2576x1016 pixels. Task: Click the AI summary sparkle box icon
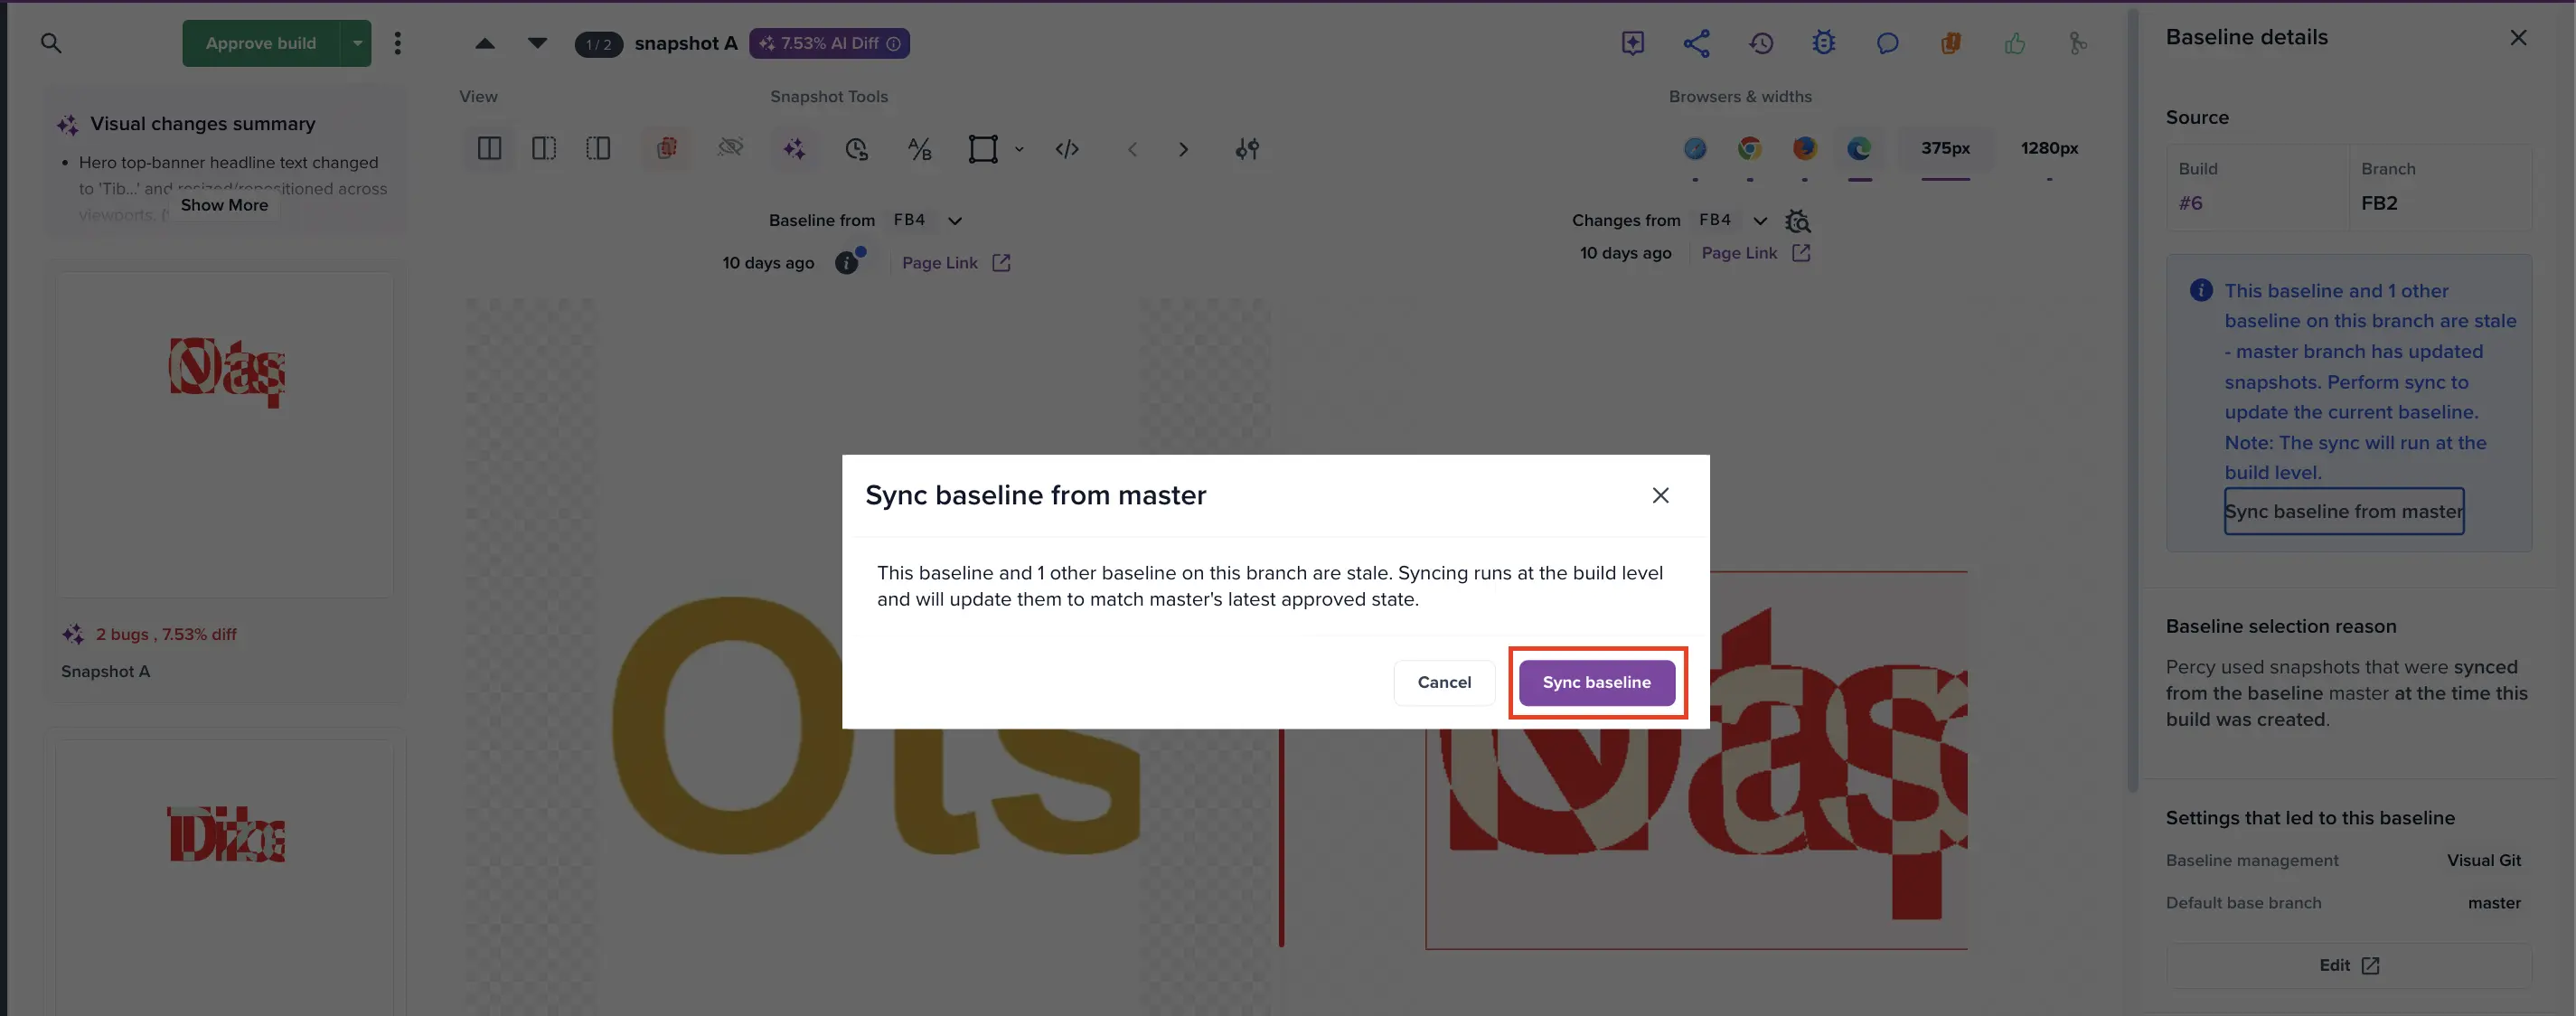[1632, 43]
